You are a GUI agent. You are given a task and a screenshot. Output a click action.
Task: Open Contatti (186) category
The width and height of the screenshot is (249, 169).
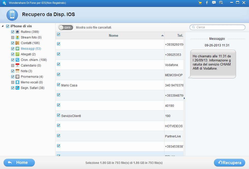[x=30, y=43]
